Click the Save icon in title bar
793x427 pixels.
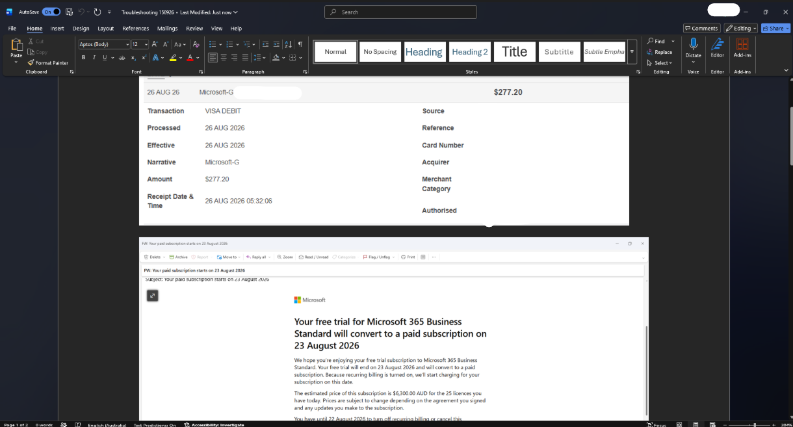(x=69, y=12)
